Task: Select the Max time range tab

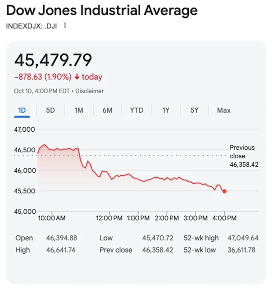Action: click(224, 110)
